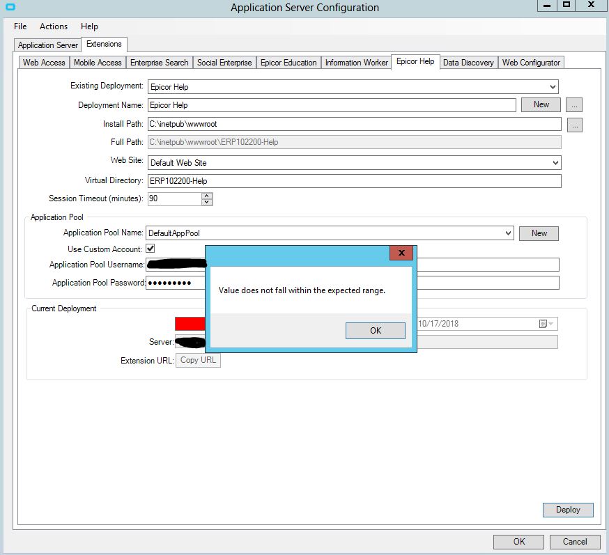Cancel the Application Server Configuration window
This screenshot has width=609, height=555.
(575, 542)
